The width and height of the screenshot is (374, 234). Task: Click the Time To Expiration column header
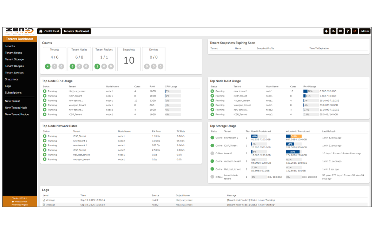pyautogui.click(x=319, y=48)
